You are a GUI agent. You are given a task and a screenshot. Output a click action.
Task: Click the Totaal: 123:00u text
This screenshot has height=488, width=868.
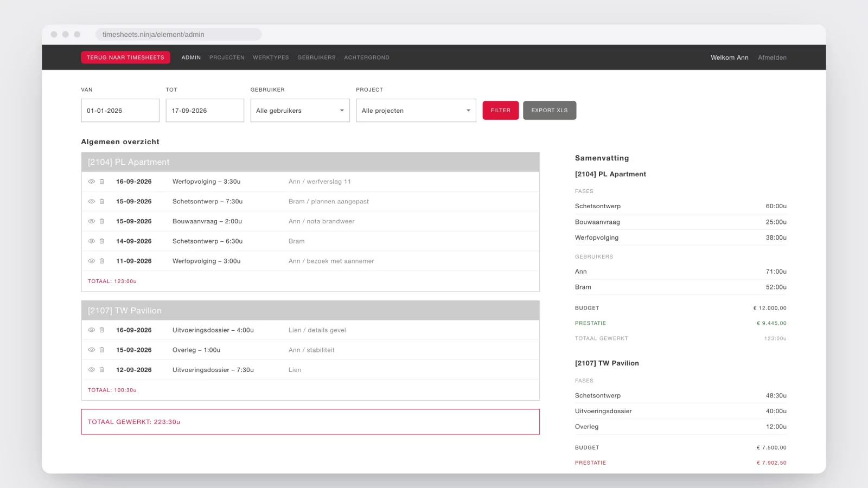coord(112,281)
